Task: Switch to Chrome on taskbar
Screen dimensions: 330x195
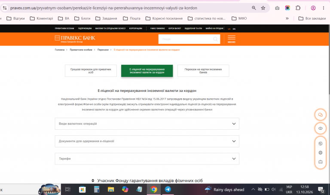Action: coord(154,189)
